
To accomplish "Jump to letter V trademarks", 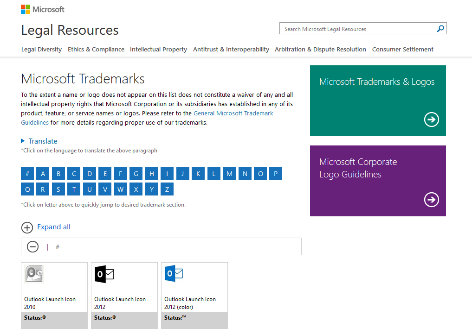I will tap(105, 189).
